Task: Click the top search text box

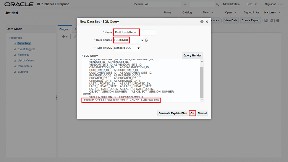Action: (203, 4)
